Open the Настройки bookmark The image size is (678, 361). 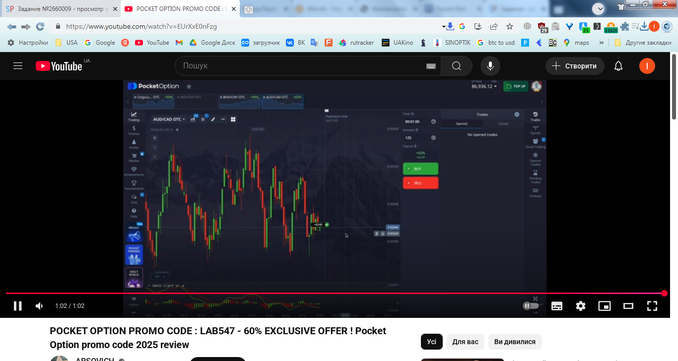28,43
